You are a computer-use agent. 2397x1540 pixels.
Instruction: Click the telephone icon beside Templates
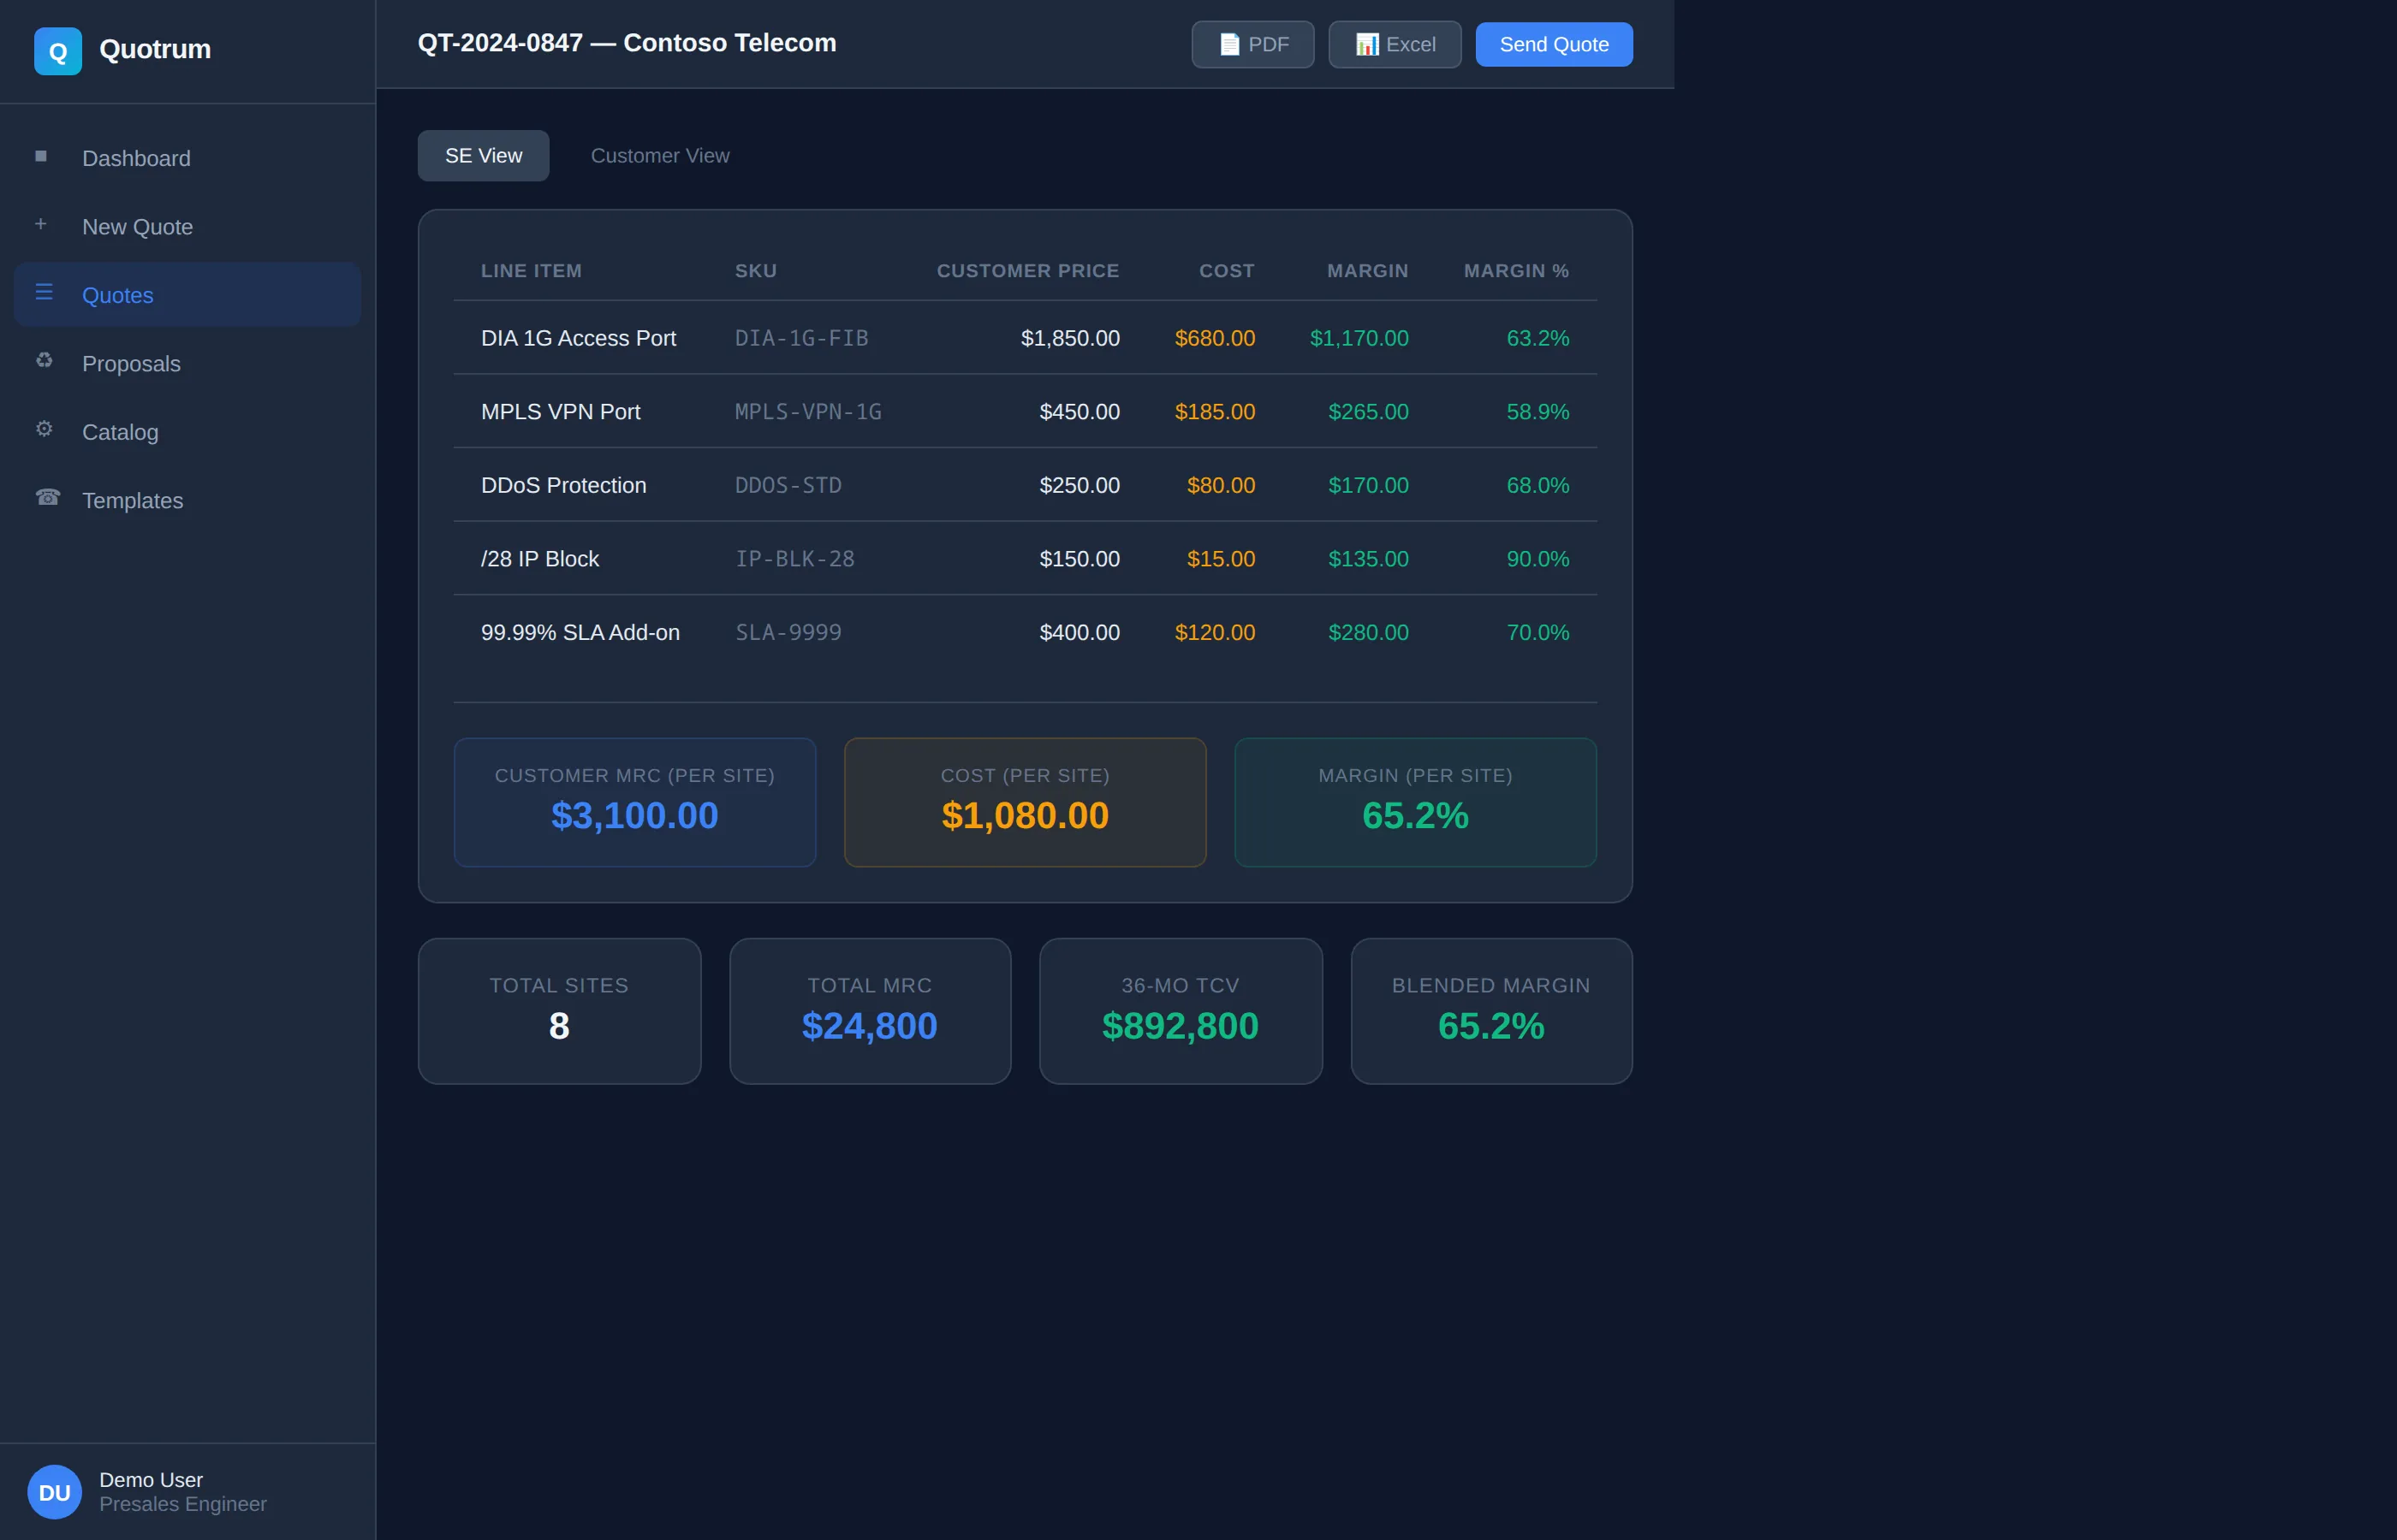(47, 497)
